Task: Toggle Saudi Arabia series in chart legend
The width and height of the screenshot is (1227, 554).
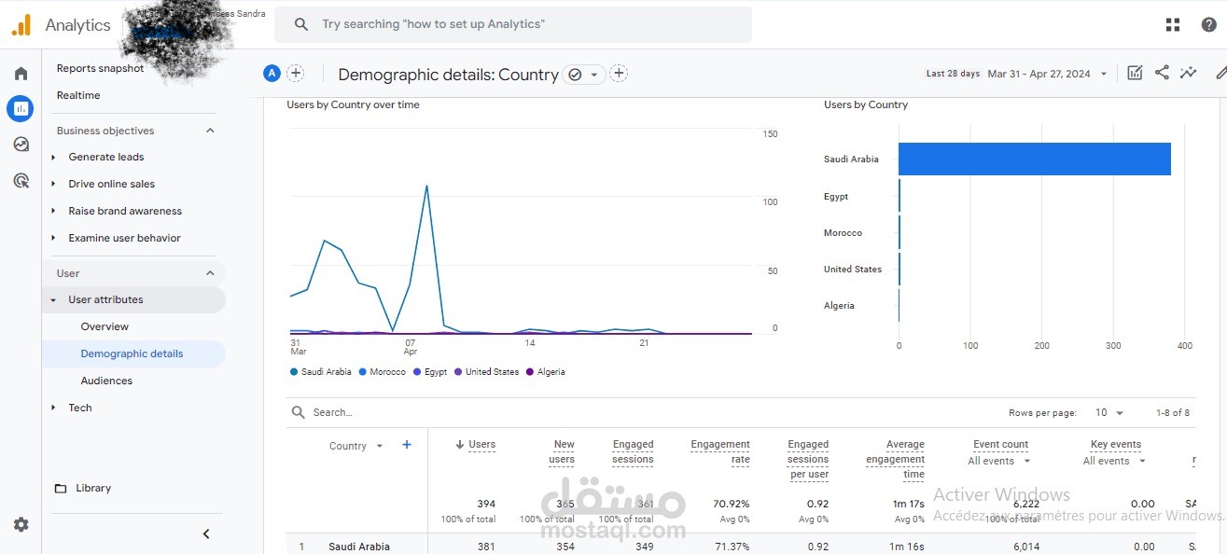Action: tap(321, 372)
